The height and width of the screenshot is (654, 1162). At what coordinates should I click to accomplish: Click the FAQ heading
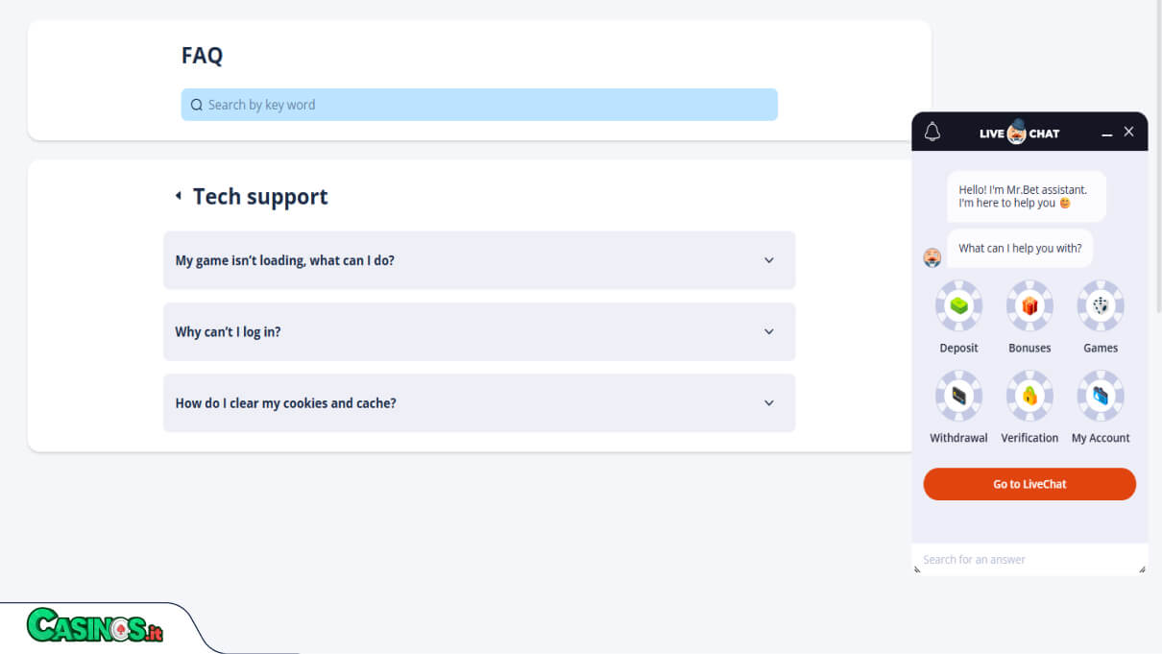[x=202, y=56]
